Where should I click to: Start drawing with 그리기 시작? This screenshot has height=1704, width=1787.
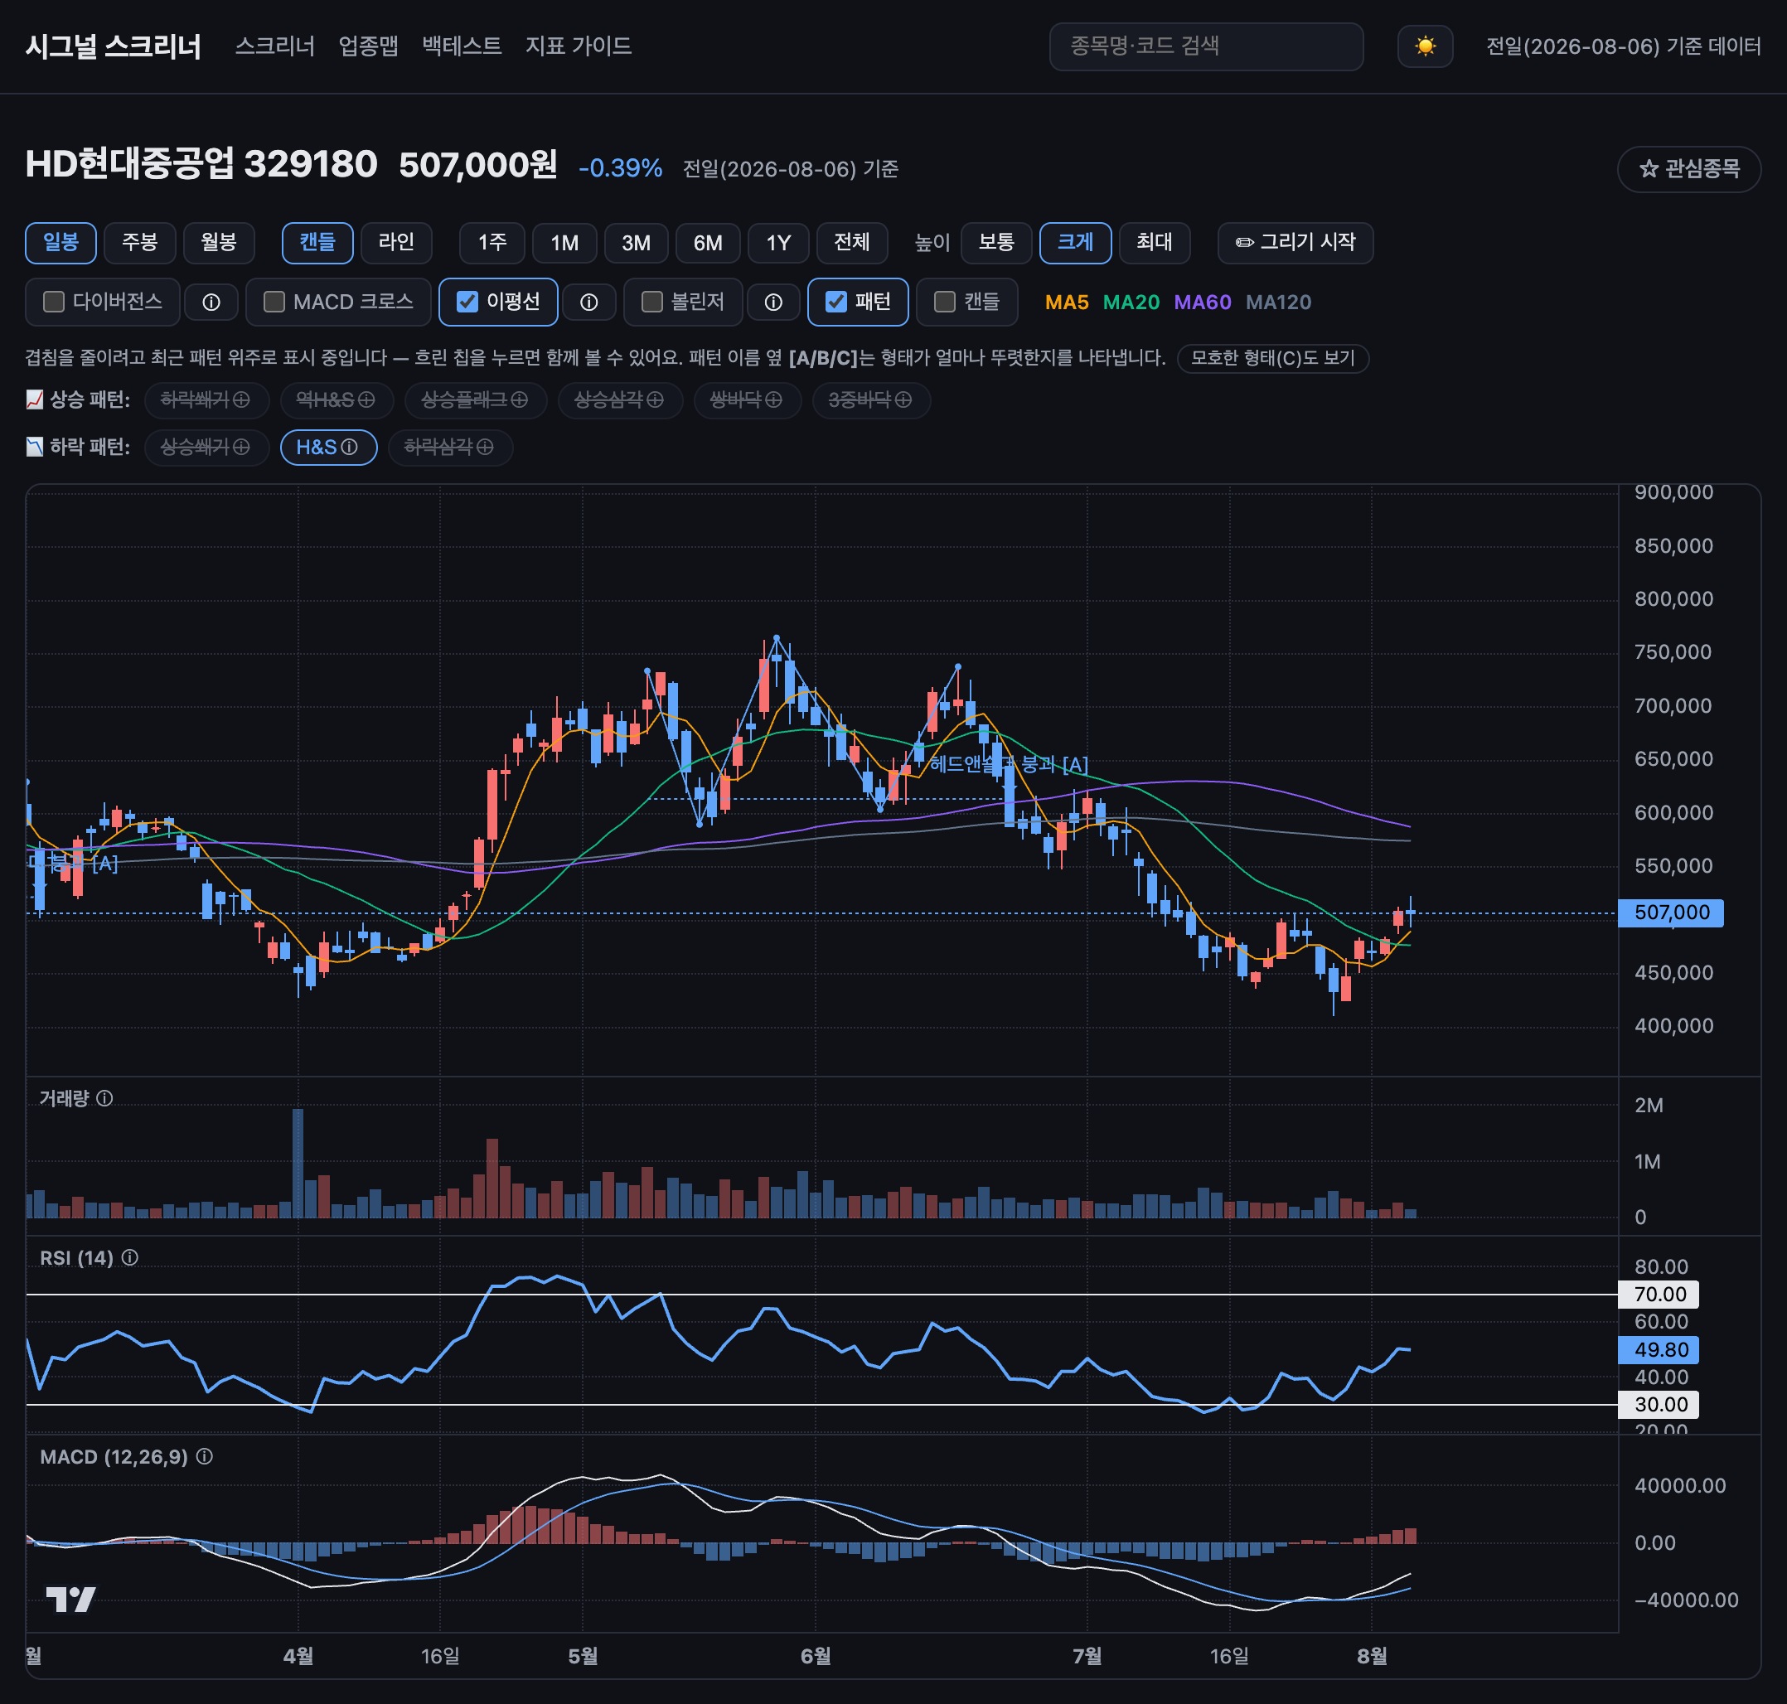(1295, 243)
